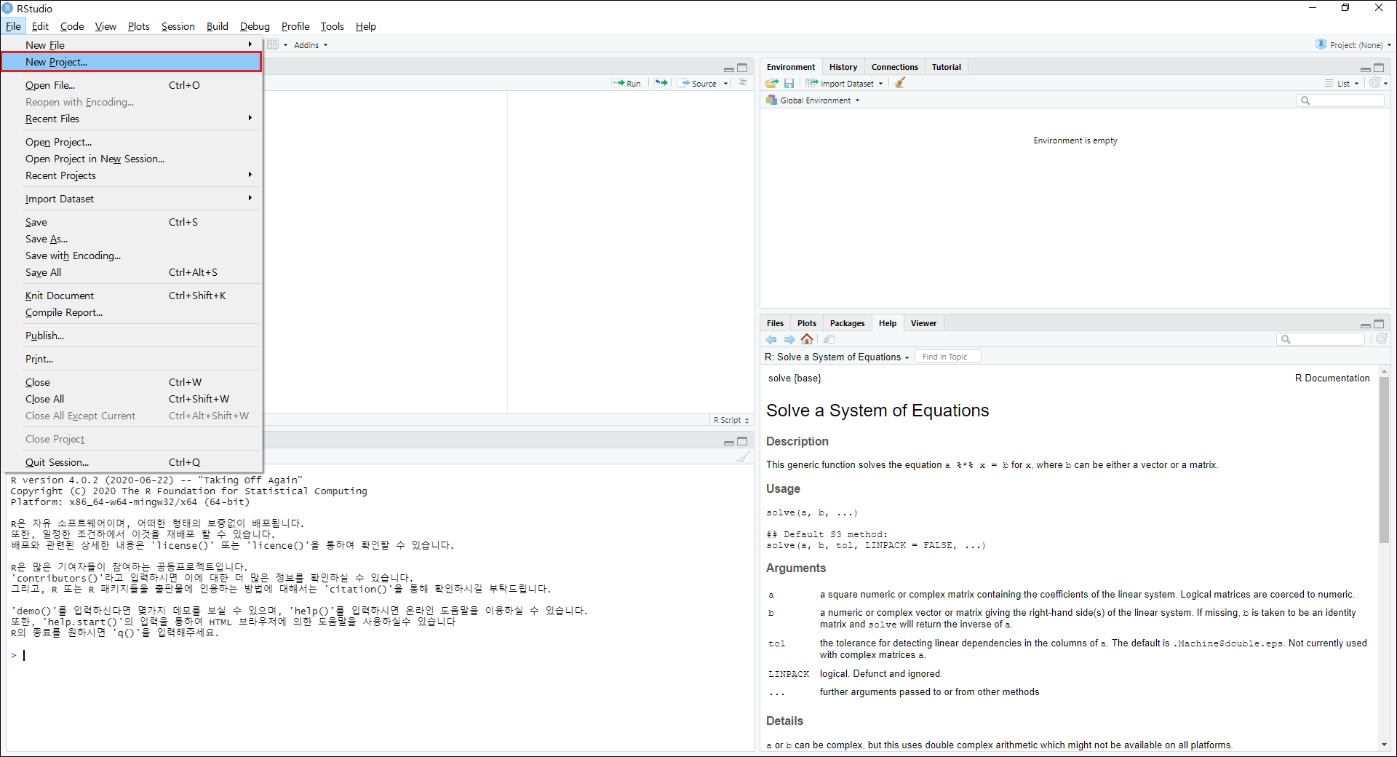Expand the Source button dropdown arrow
This screenshot has width=1397, height=757.
pyautogui.click(x=725, y=84)
